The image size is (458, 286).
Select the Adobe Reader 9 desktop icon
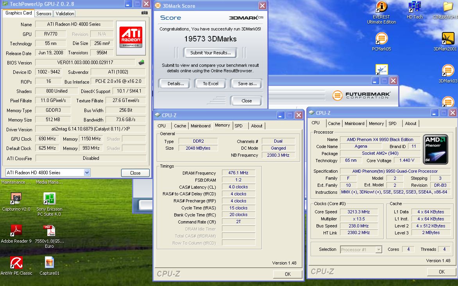coord(16,231)
